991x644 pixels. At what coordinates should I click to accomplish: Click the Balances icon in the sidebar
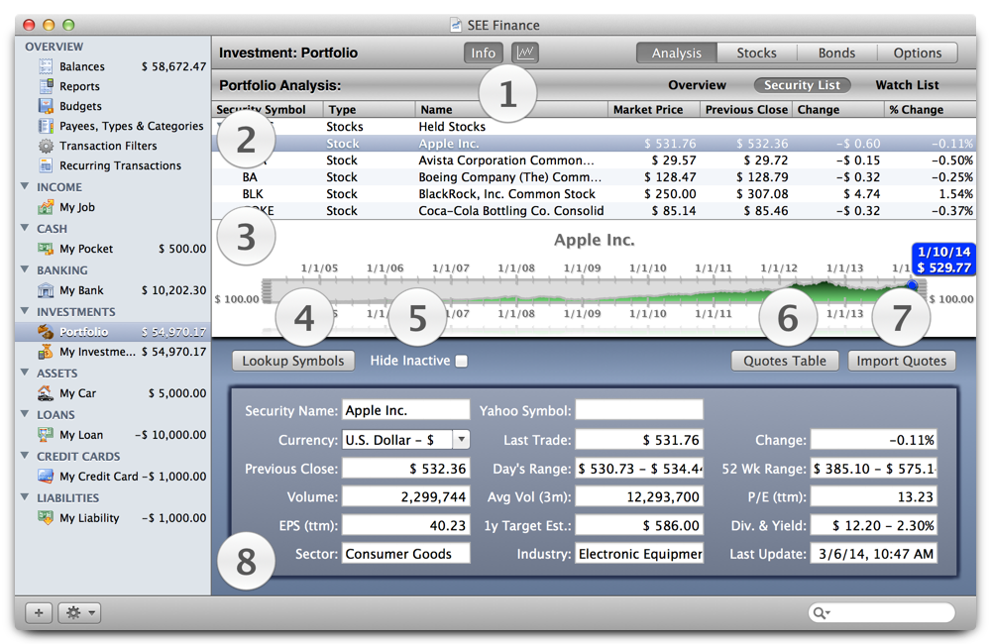pyautogui.click(x=46, y=66)
